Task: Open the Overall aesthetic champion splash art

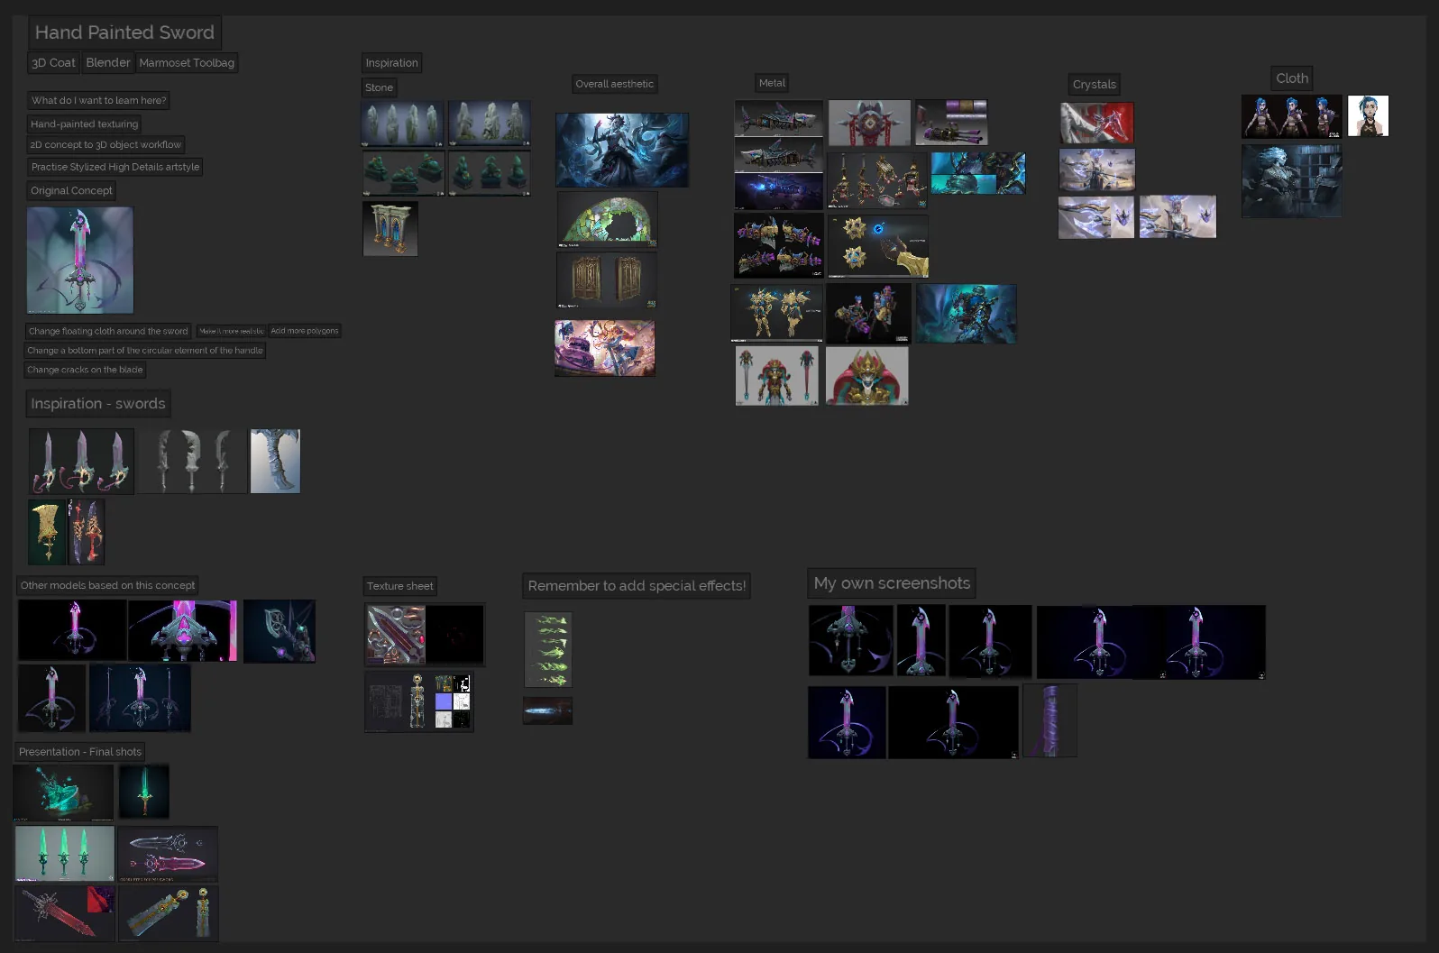Action: coord(622,150)
